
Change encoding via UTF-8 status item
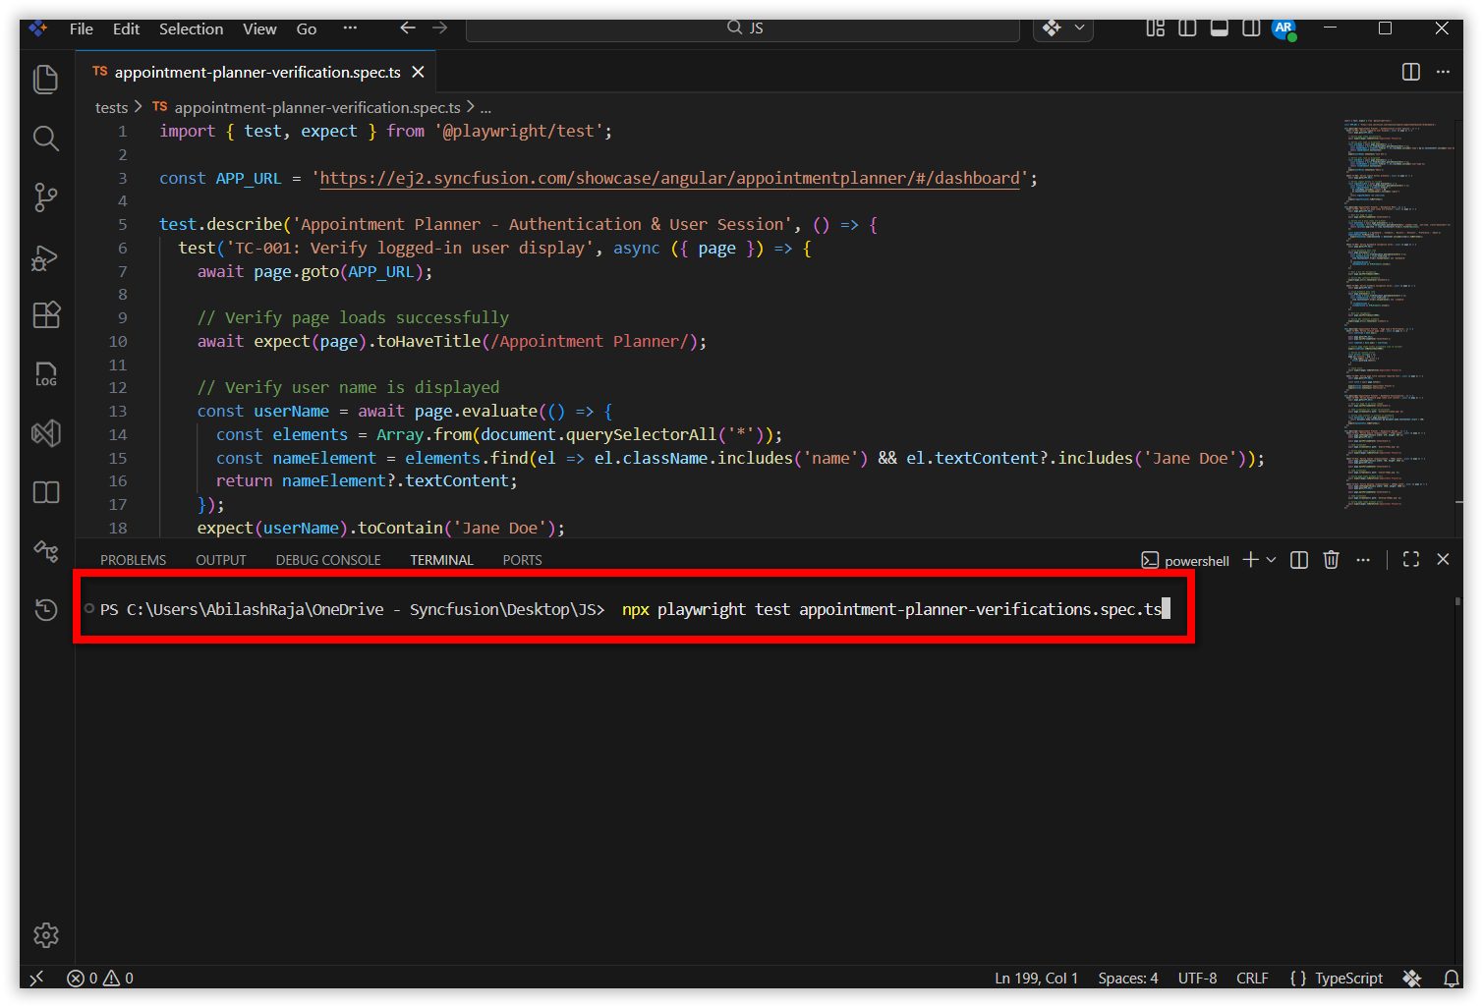coord(1197,979)
